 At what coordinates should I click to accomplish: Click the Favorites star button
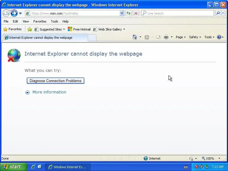coord(12,29)
